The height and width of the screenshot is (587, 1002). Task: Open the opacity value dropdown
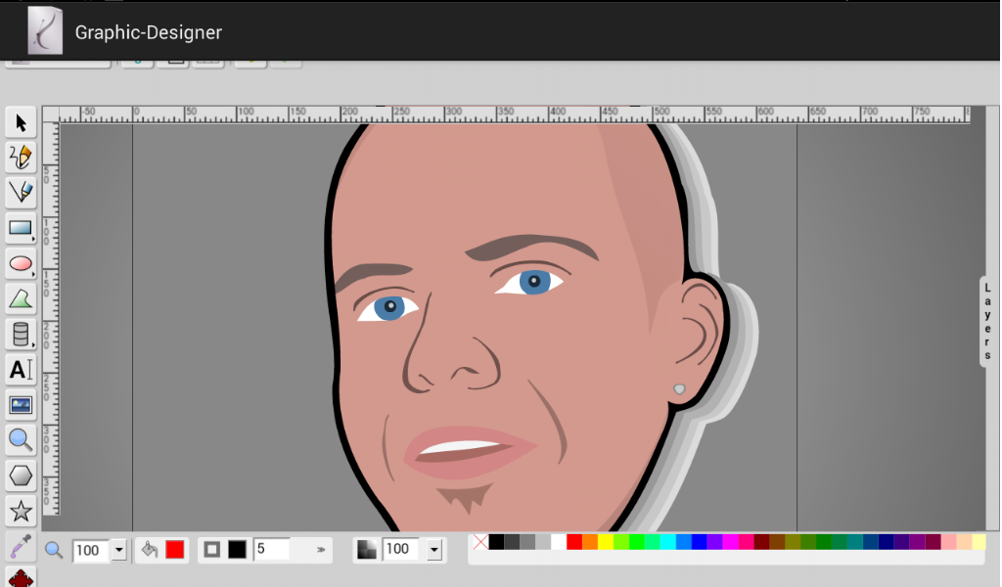(434, 550)
